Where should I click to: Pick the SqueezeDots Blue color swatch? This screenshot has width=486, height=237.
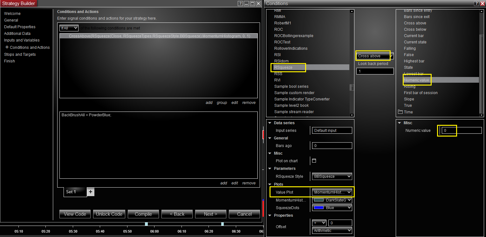318,208
